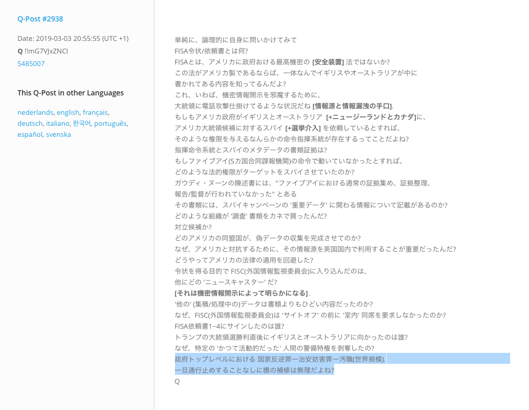Click the bold text [情報源と情報漏洩の手口]
529x410 pixels.
coord(352,106)
